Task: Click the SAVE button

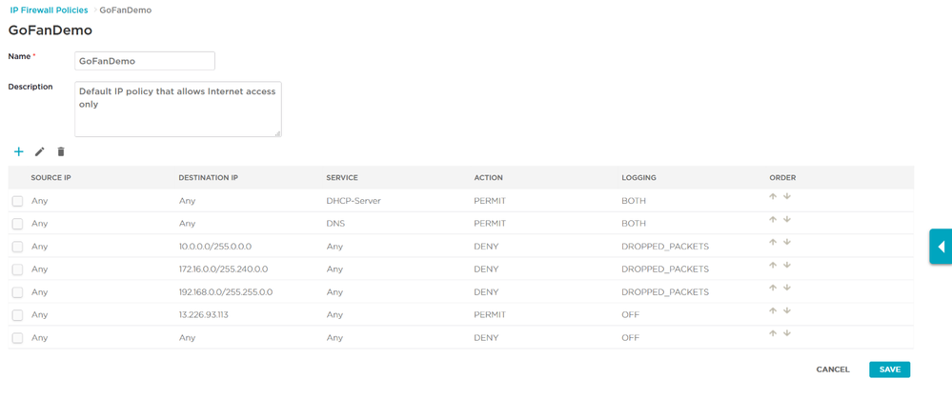Action: coord(889,369)
